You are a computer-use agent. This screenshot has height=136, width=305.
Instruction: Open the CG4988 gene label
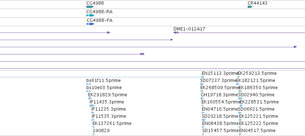tap(95, 3)
